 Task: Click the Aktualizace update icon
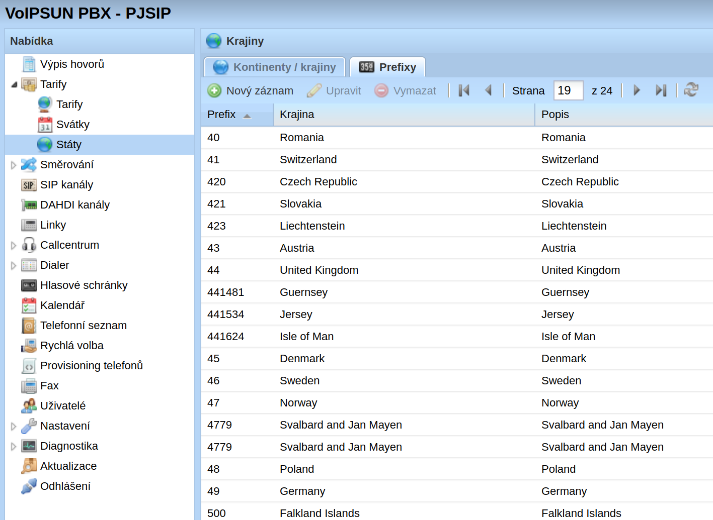29,466
